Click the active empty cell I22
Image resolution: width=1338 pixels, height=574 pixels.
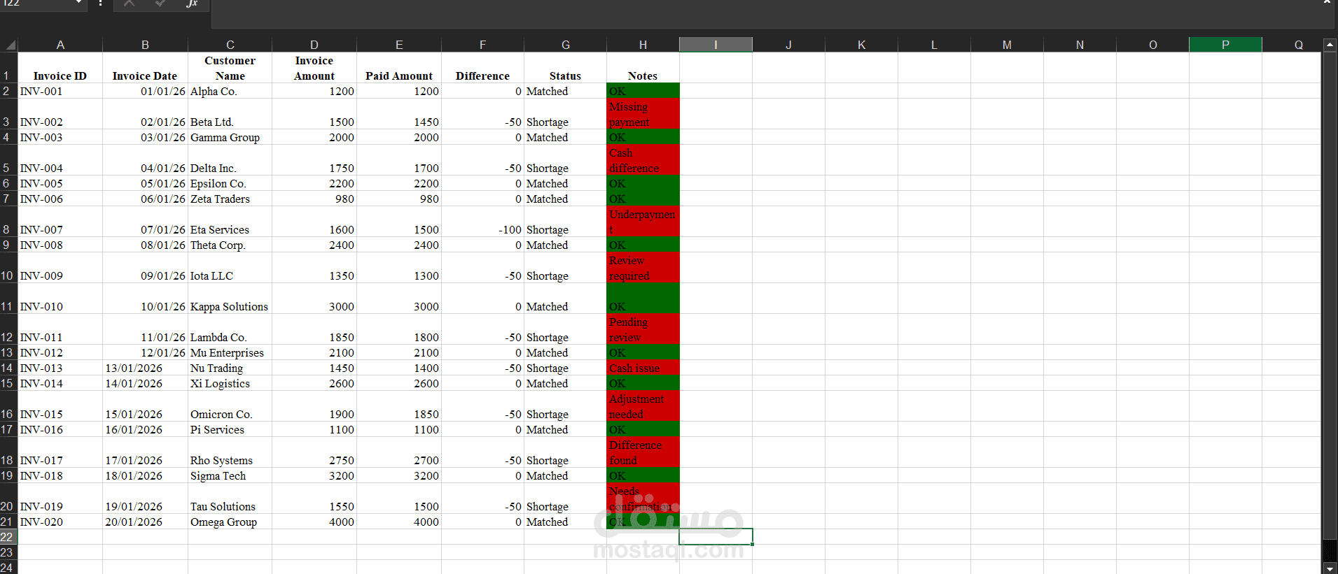(x=716, y=537)
